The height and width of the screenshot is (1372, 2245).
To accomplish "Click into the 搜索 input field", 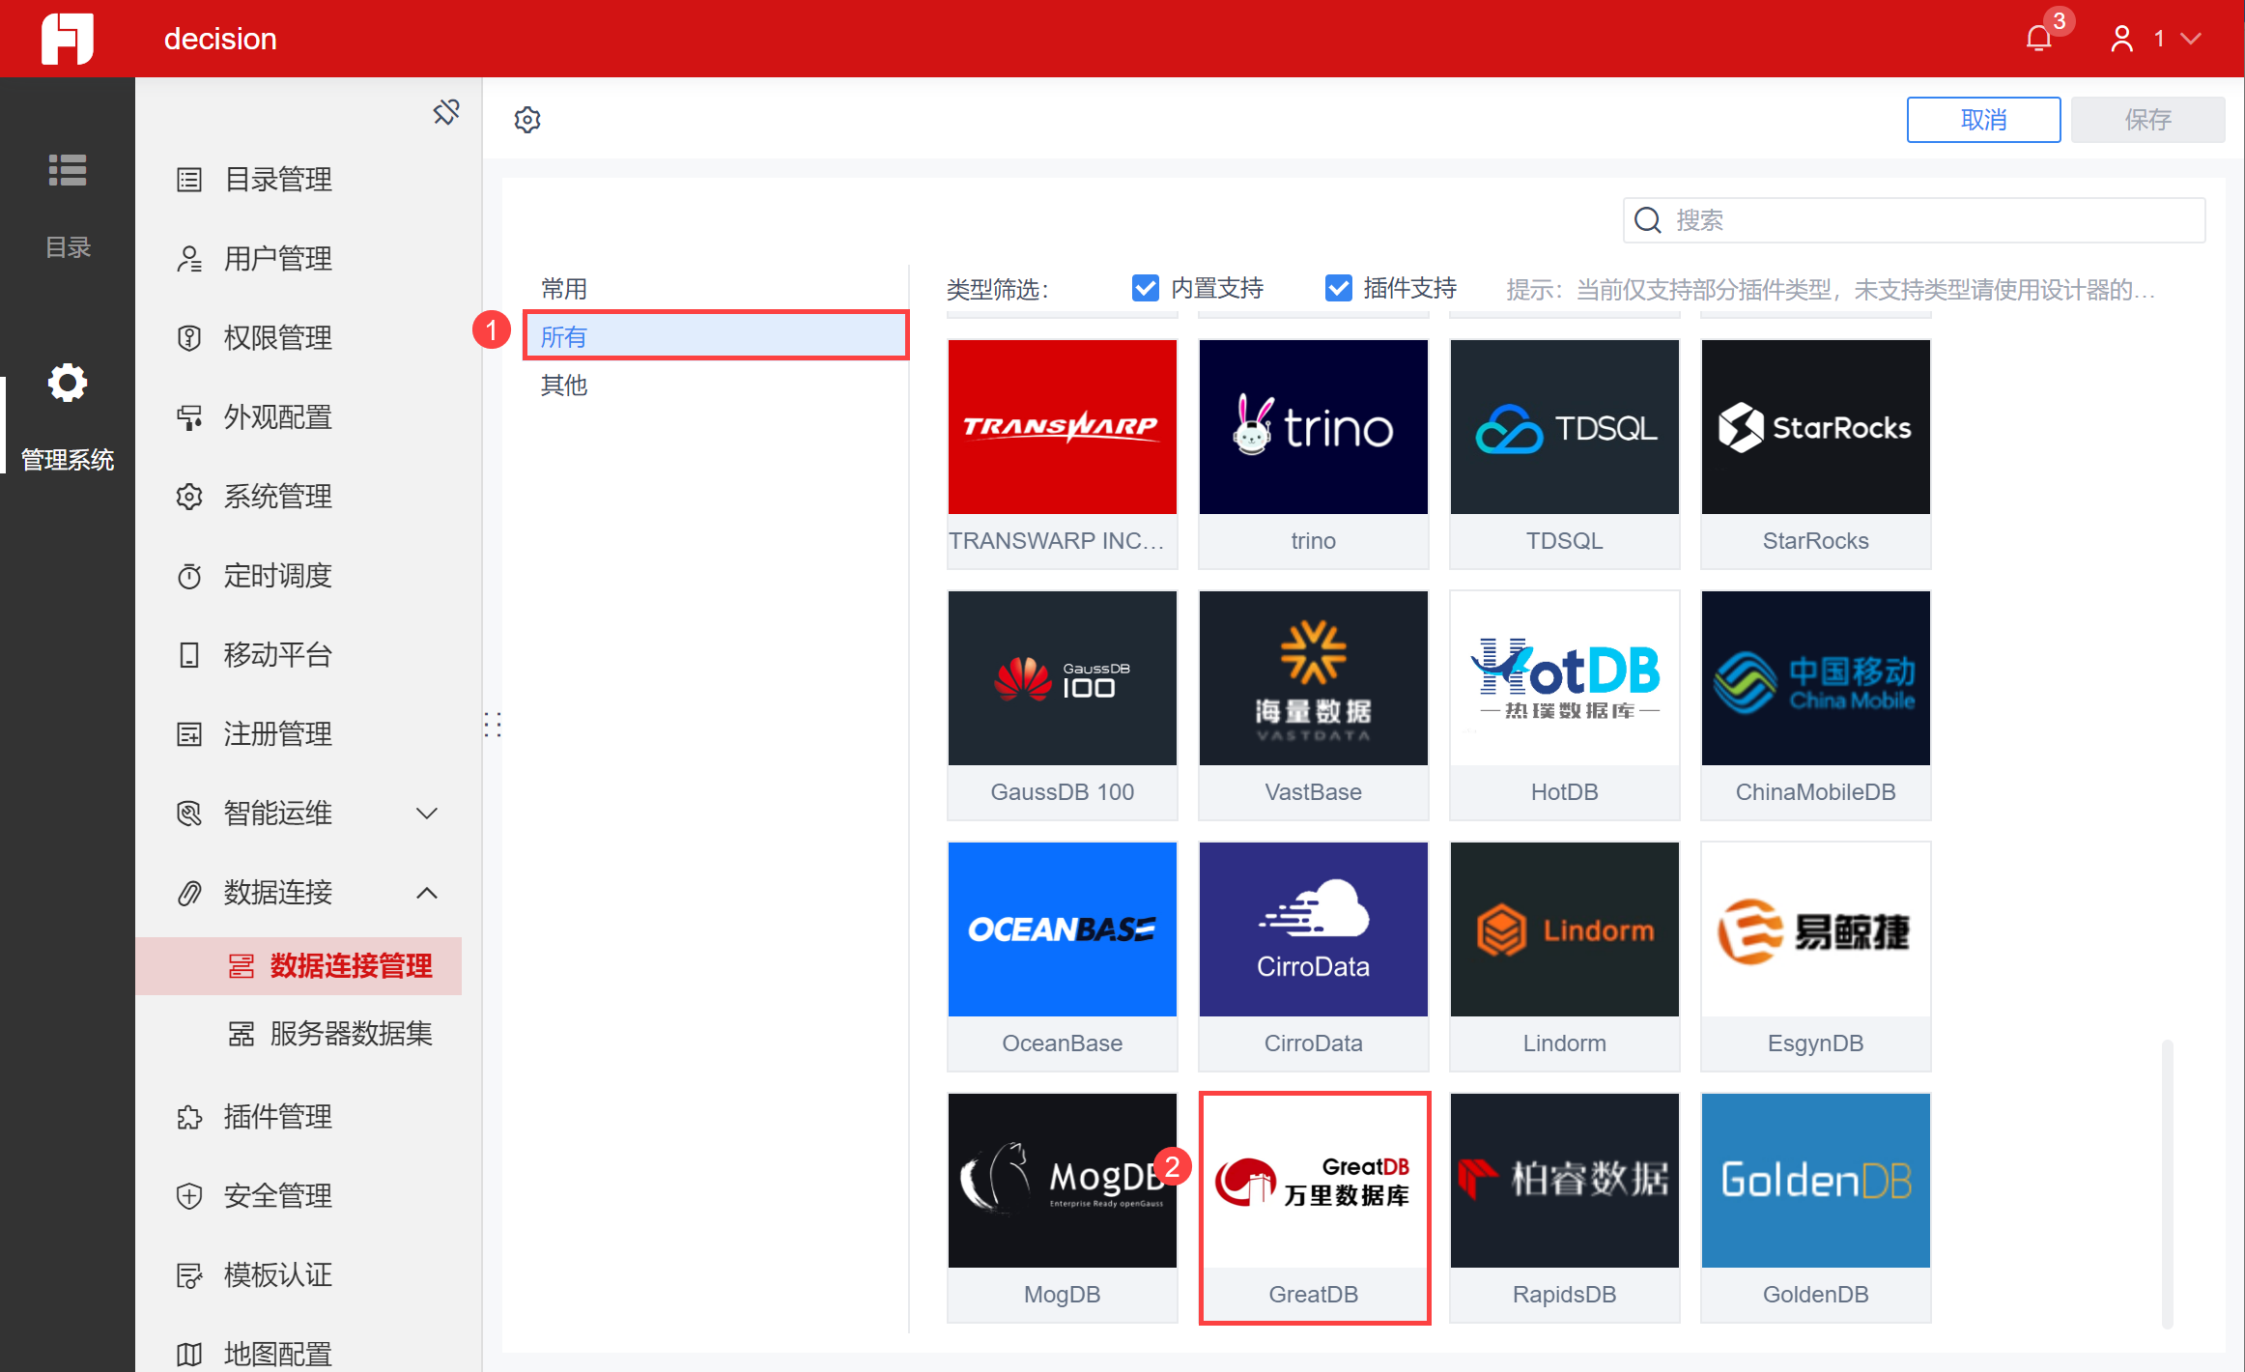I will tap(1932, 221).
